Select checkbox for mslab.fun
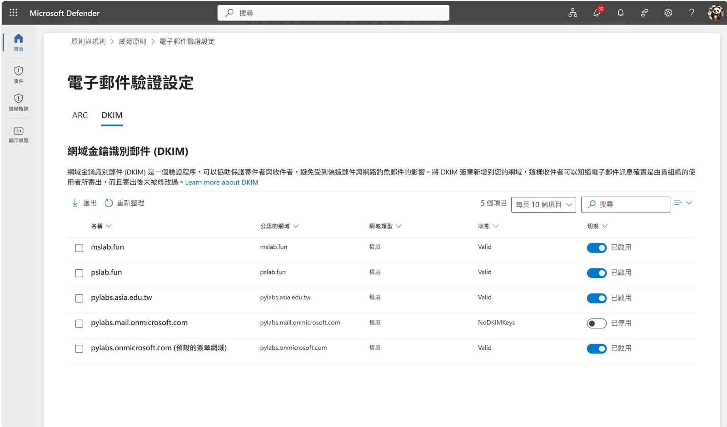Viewport: 727px width, 427px height. click(x=79, y=248)
